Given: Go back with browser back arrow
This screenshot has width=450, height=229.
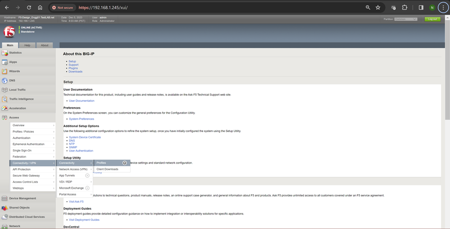Looking at the screenshot, I should [7, 8].
